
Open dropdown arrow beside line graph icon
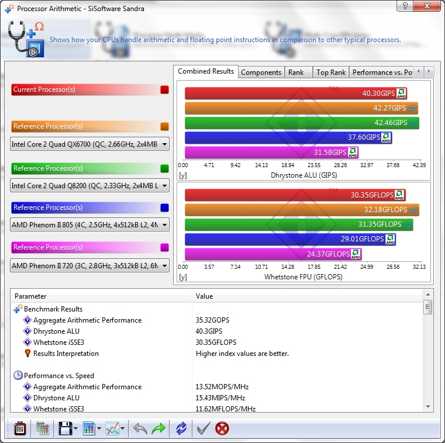pyautogui.click(x=122, y=428)
